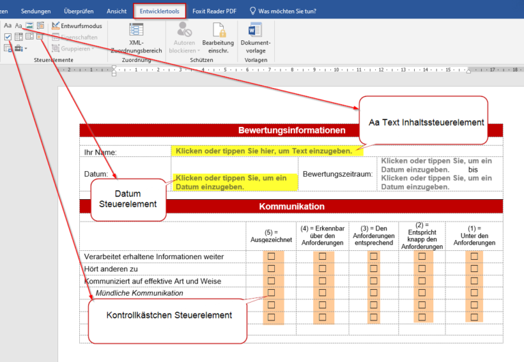The width and height of the screenshot is (524, 362).
Task: Click the 'Kommunikation' section heading
Action: tap(291, 207)
